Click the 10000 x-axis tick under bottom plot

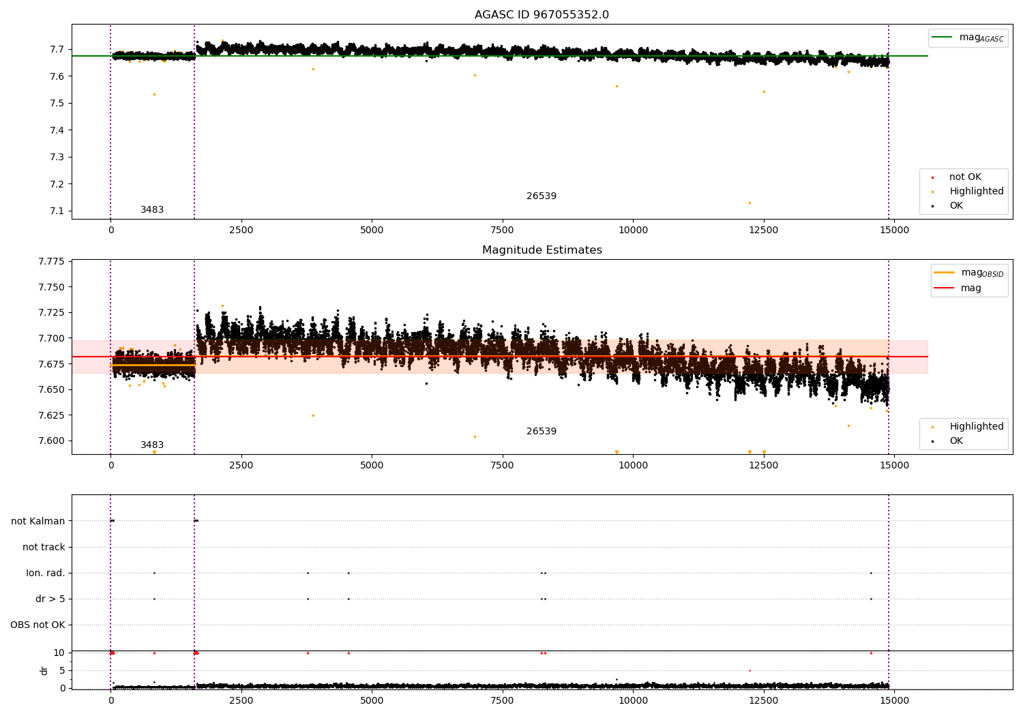633,700
